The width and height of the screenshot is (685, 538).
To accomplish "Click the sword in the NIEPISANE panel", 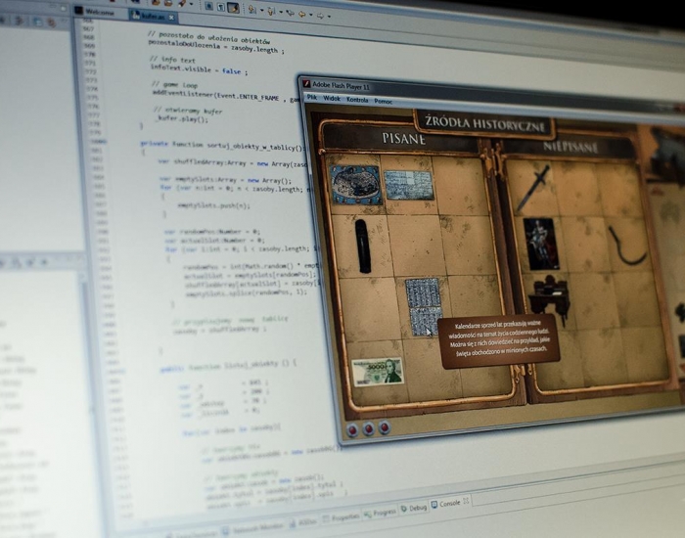I will click(x=533, y=188).
